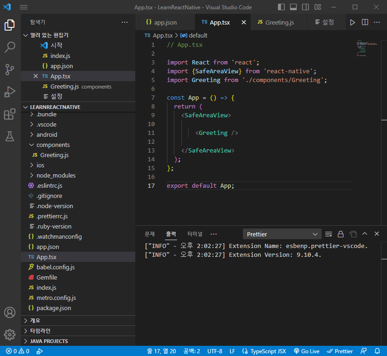Open the 터미널 terminal panel tab

coord(195,234)
